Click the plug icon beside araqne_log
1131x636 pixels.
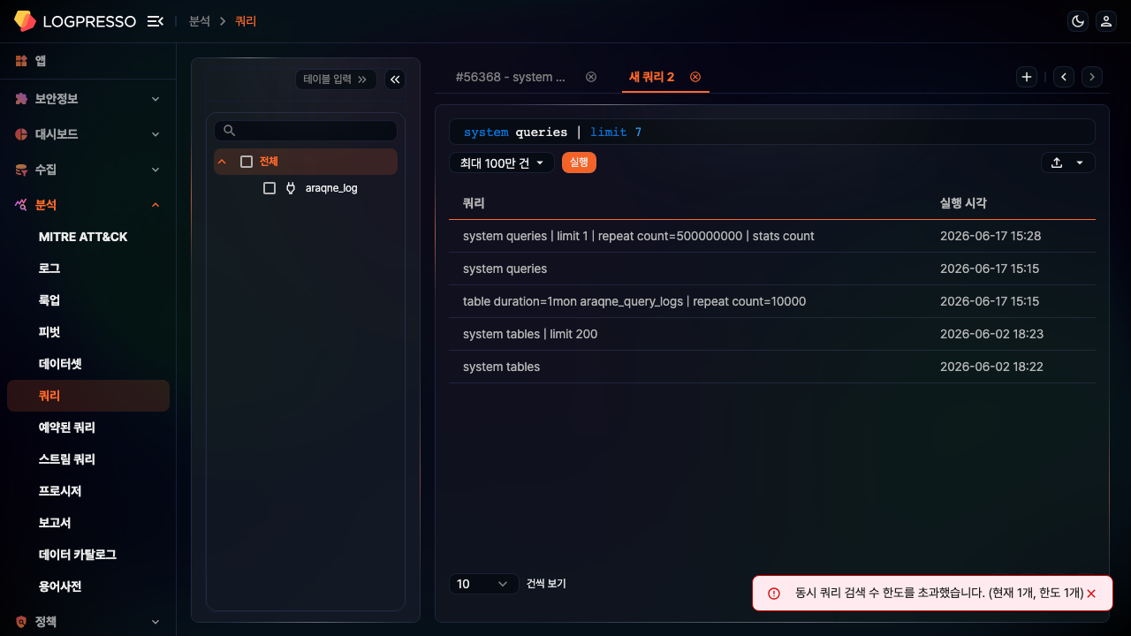pyautogui.click(x=291, y=188)
